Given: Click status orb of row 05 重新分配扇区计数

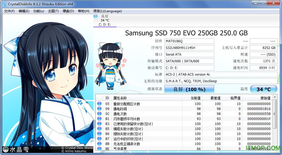Looking at the screenshot, I should point(99,104).
